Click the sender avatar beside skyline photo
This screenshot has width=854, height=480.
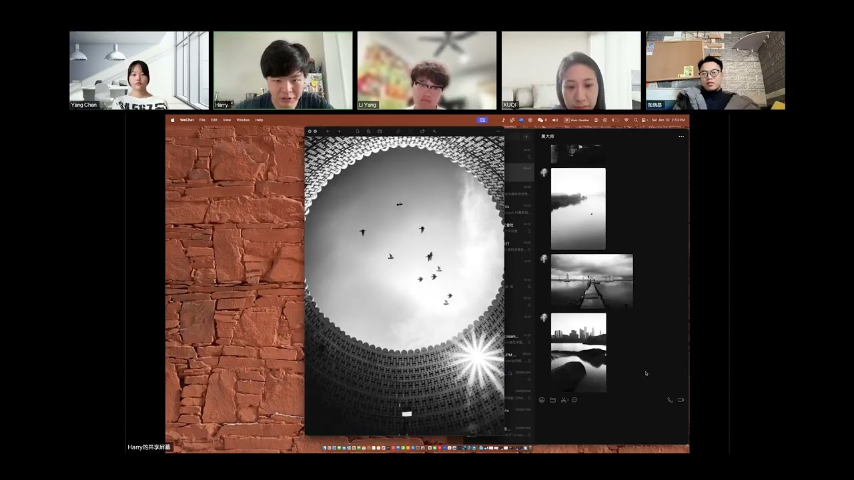[544, 317]
